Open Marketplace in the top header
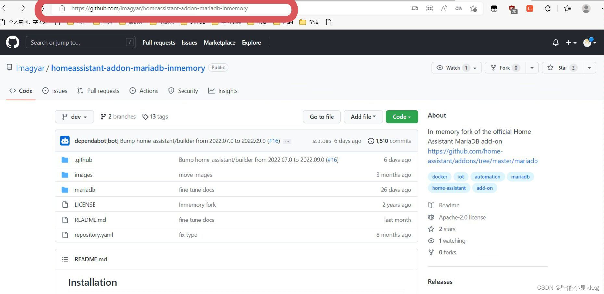 tap(220, 42)
